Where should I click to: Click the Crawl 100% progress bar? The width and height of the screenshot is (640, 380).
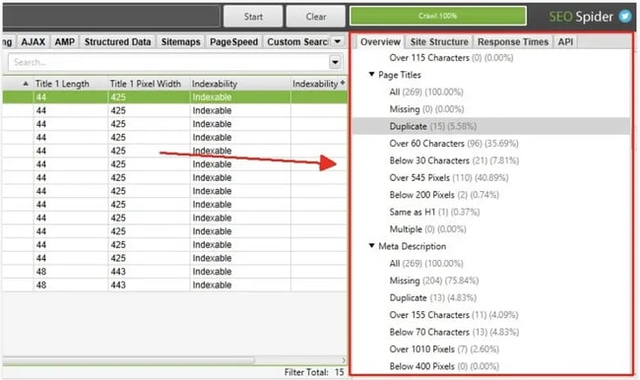tap(437, 16)
